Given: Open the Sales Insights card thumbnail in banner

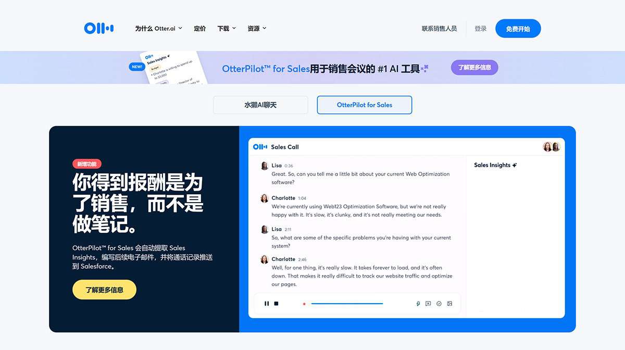Looking at the screenshot, I should [x=174, y=67].
